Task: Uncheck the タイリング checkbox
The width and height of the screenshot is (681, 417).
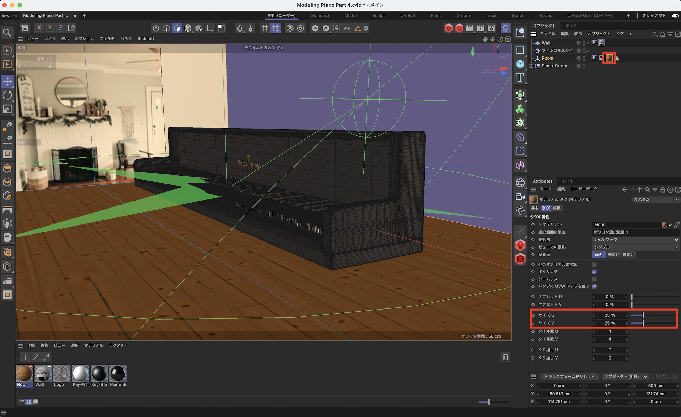Action: pyautogui.click(x=594, y=272)
